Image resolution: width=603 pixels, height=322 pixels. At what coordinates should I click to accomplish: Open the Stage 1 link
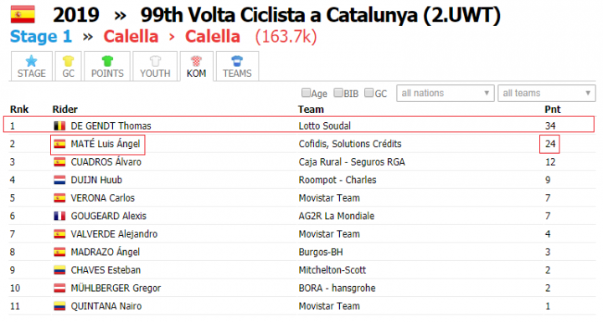point(41,37)
